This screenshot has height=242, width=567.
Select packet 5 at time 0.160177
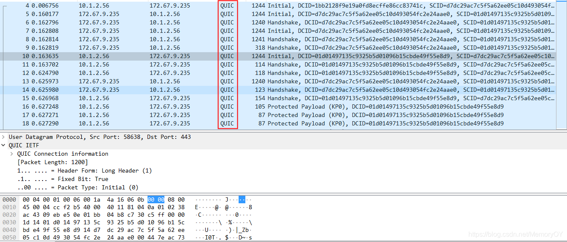278,14
